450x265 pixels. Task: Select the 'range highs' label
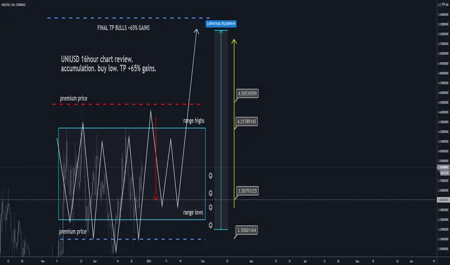194,120
